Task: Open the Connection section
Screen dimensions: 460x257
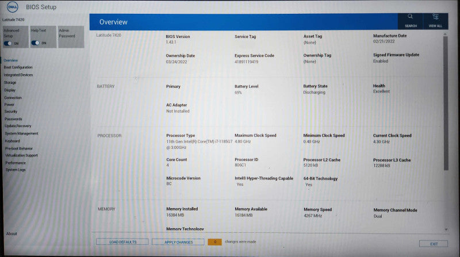Action: tap(13, 98)
